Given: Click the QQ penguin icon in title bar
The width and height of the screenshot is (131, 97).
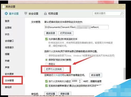Looking at the screenshot, I should point(3,7).
